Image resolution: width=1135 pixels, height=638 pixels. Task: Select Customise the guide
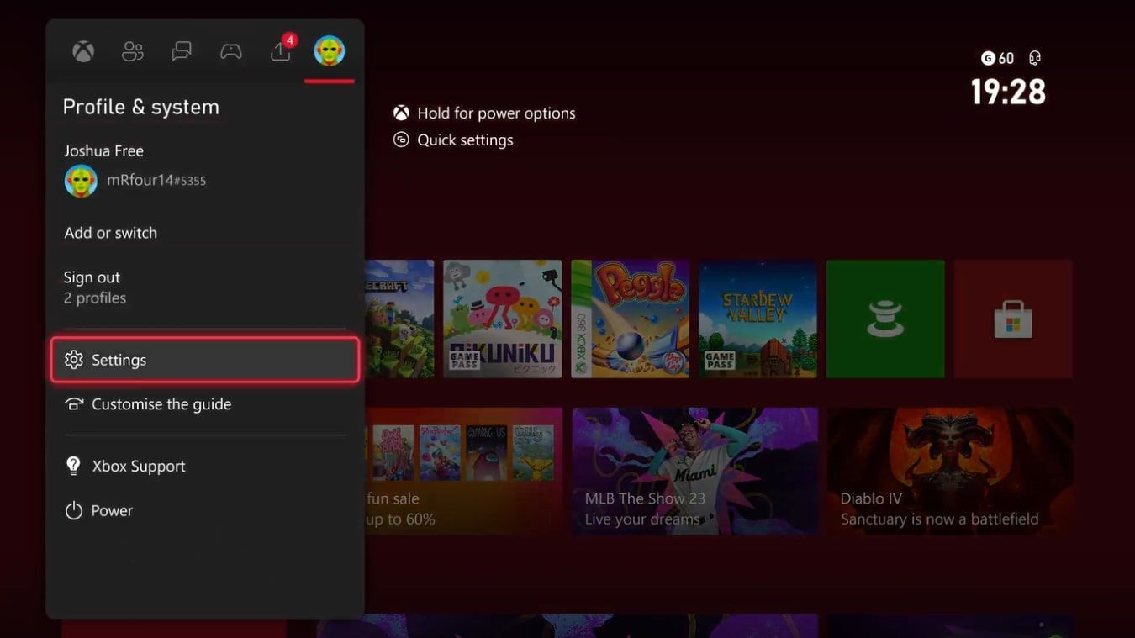tap(205, 404)
